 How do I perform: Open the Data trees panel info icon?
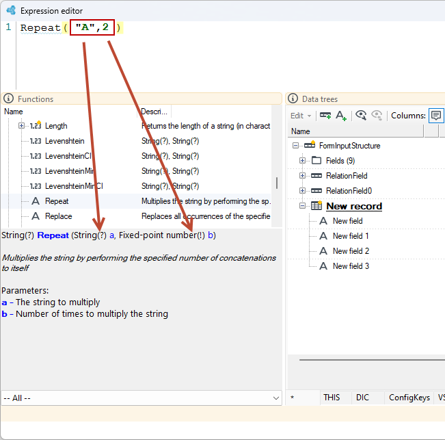pyautogui.click(x=293, y=99)
